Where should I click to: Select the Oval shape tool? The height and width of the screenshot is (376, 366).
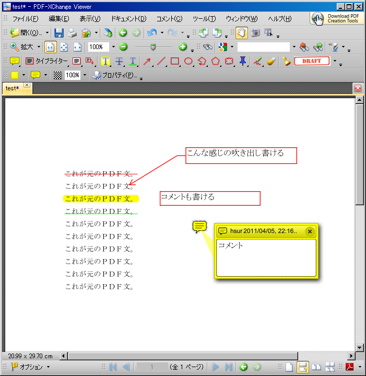tap(188, 61)
